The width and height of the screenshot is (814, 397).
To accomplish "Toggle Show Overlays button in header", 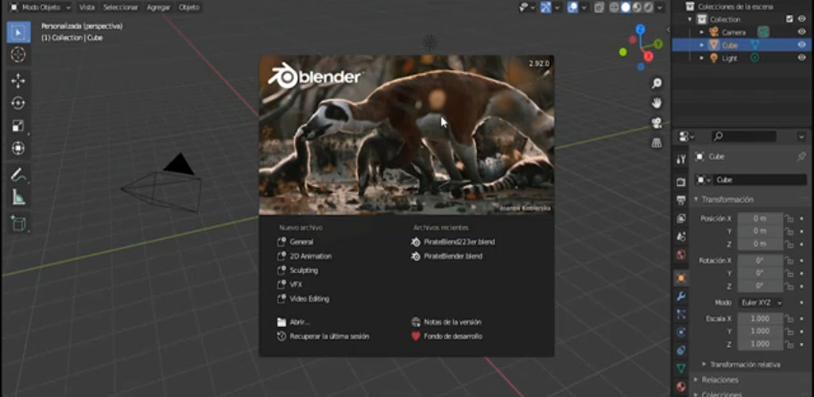I will (x=572, y=7).
